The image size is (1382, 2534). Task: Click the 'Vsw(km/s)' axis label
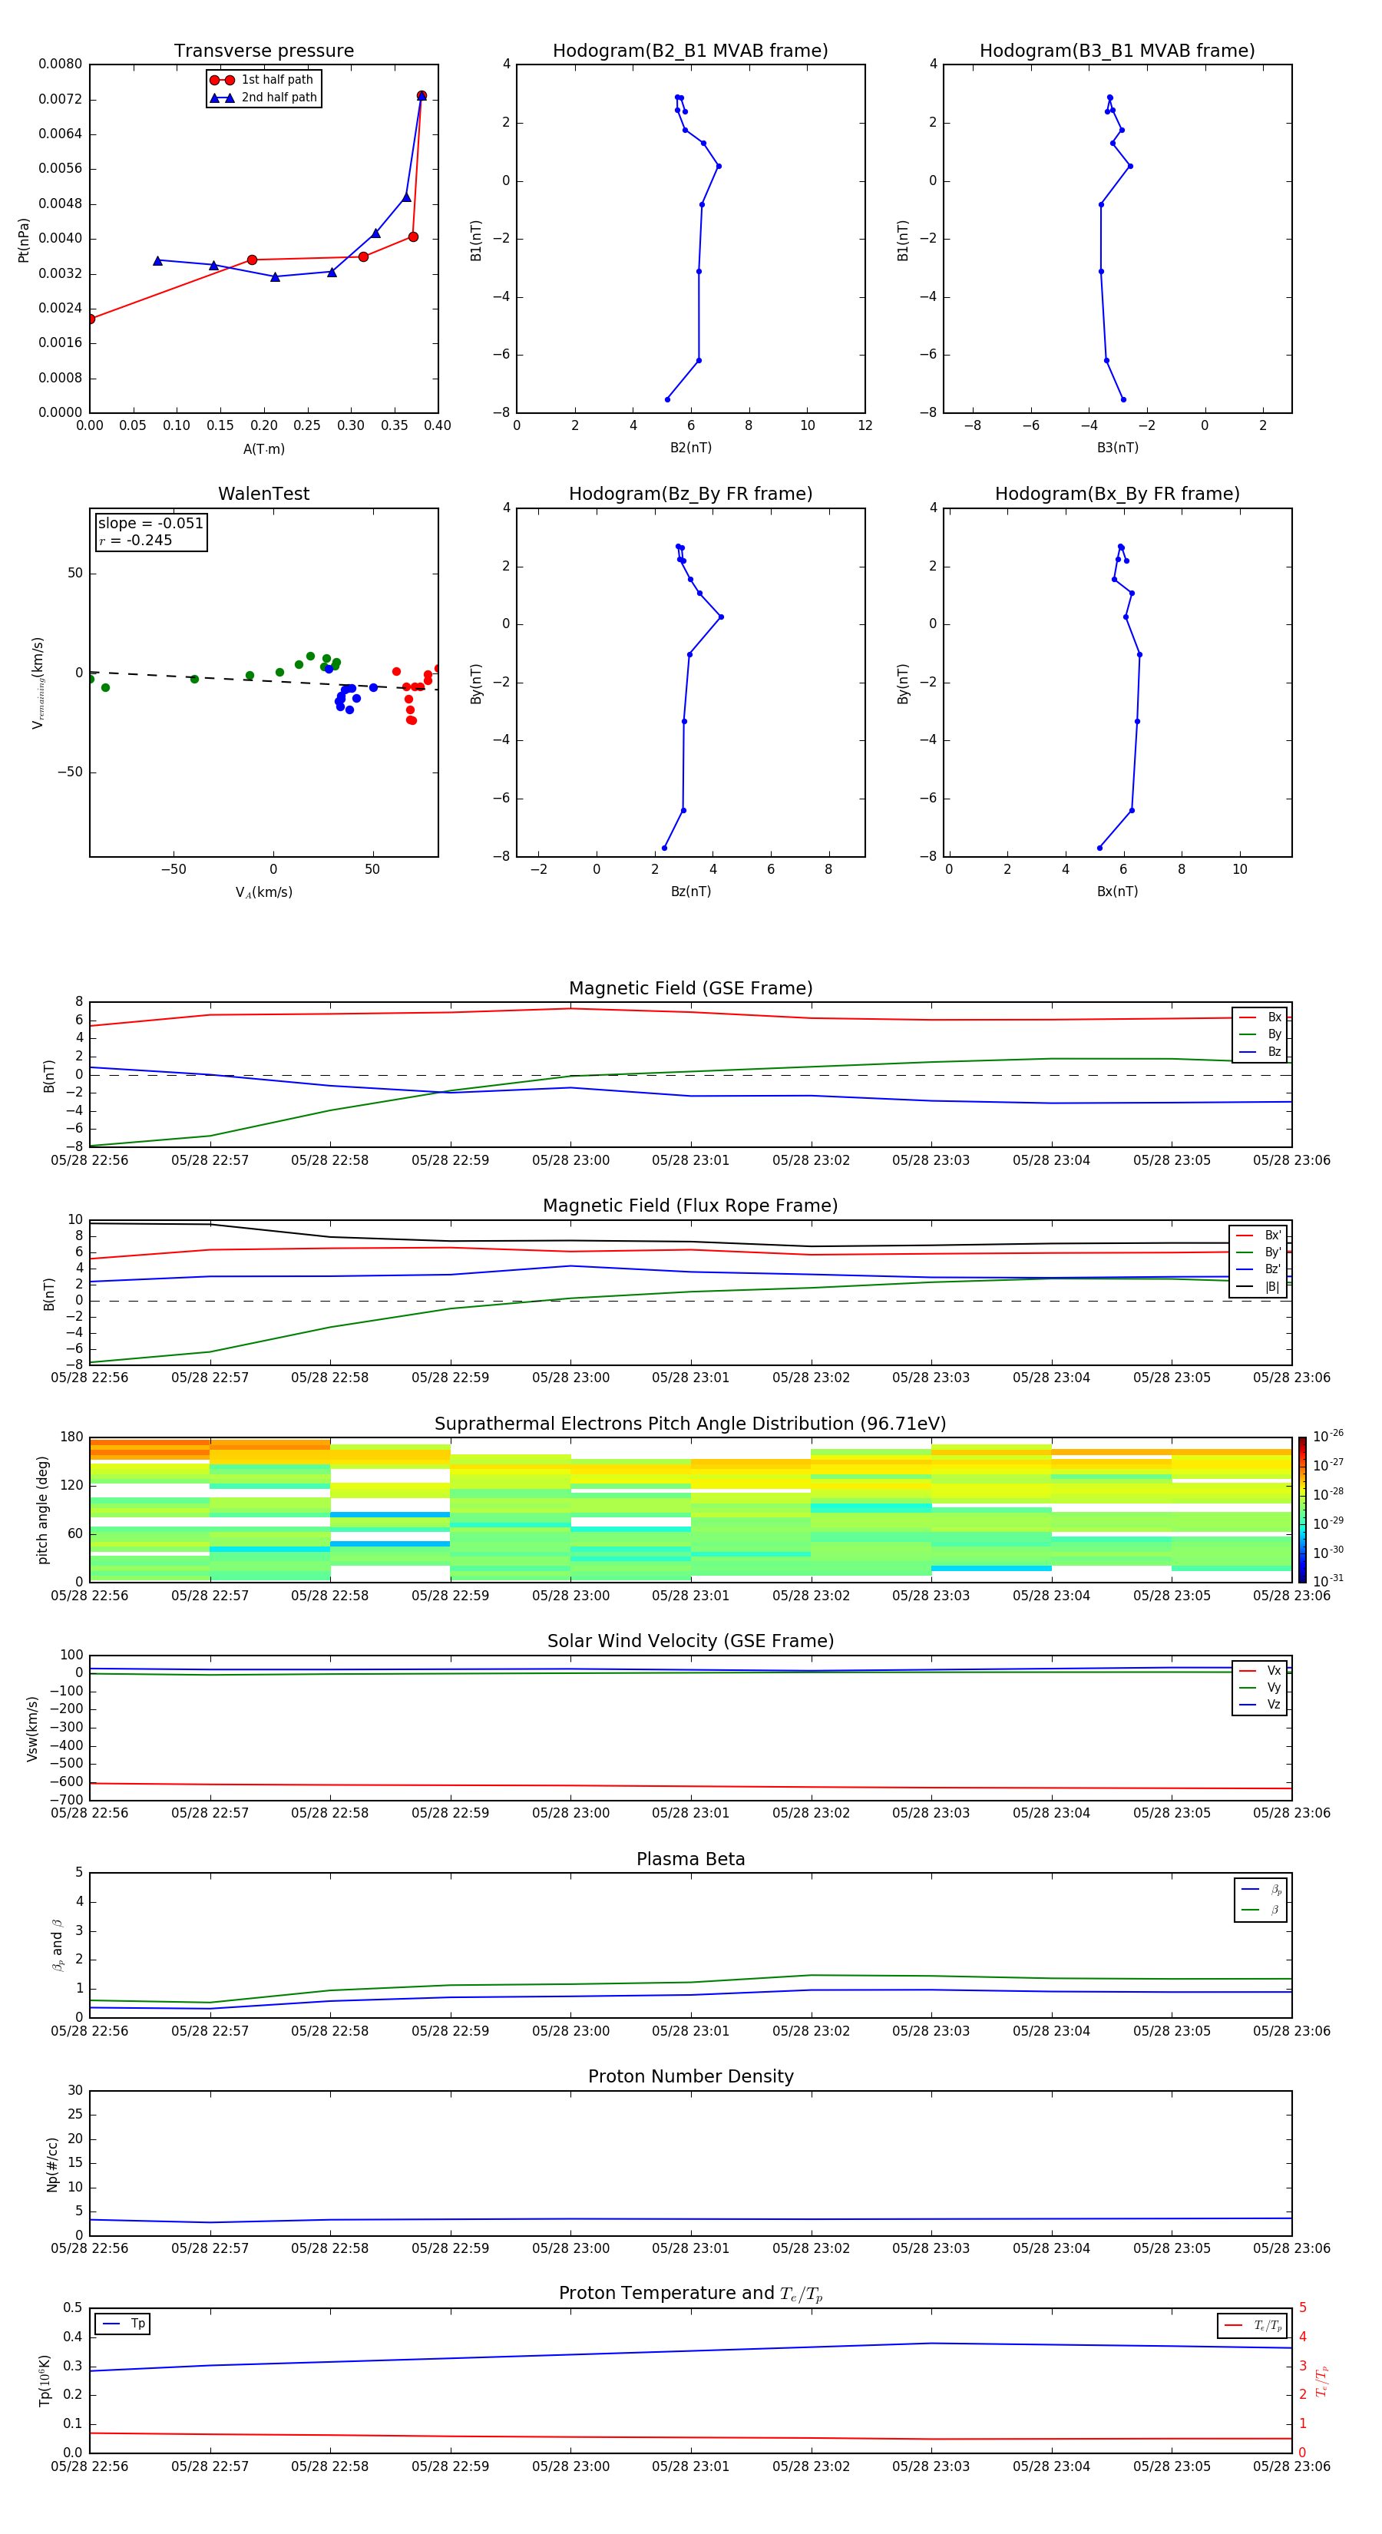pyautogui.click(x=32, y=1728)
